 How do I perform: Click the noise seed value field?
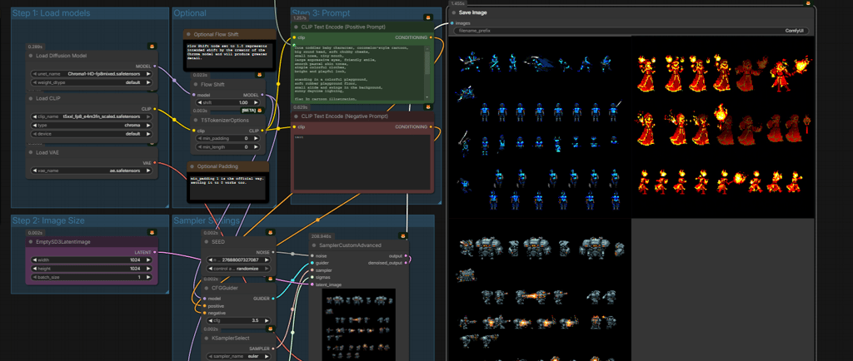[x=238, y=260]
